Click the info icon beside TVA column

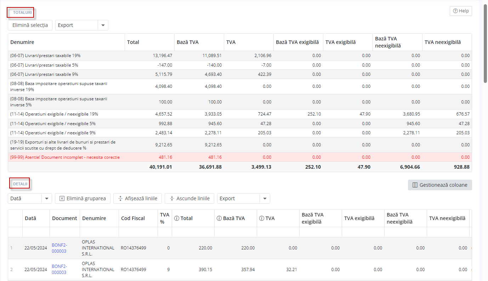(x=261, y=218)
